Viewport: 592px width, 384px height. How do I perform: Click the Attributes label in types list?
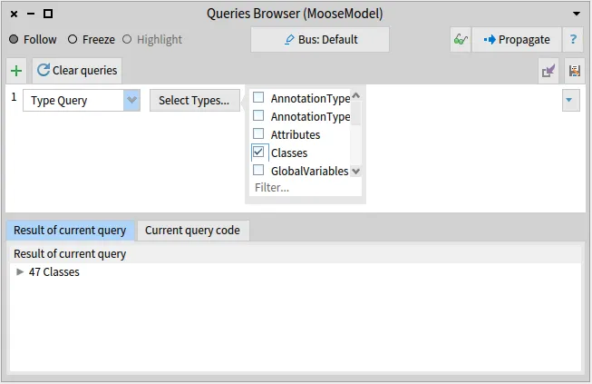click(296, 134)
